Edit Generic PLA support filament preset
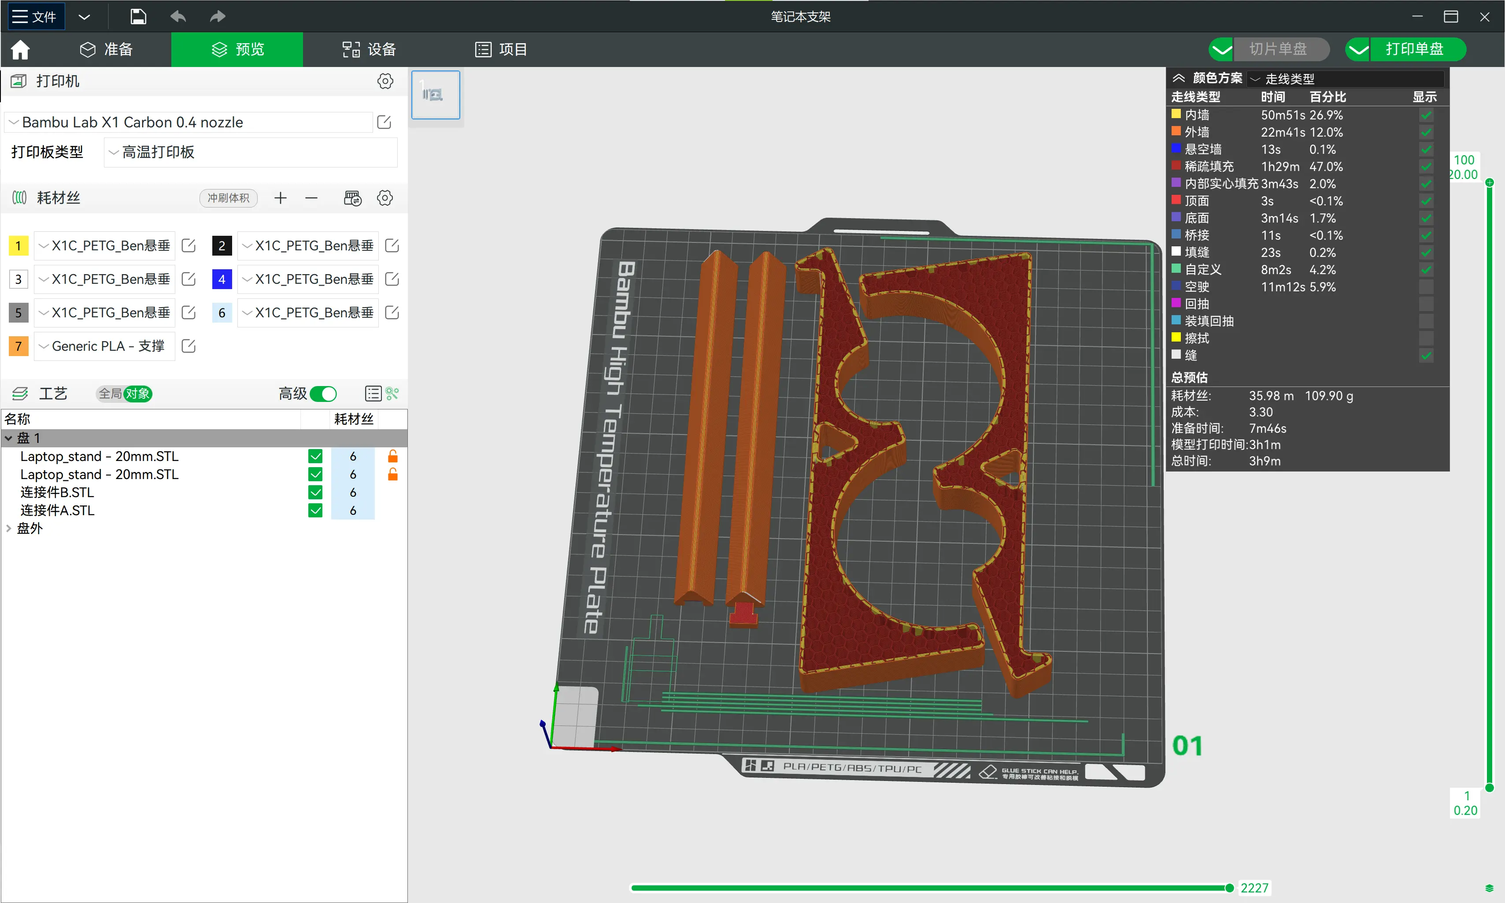This screenshot has height=903, width=1505. (189, 346)
